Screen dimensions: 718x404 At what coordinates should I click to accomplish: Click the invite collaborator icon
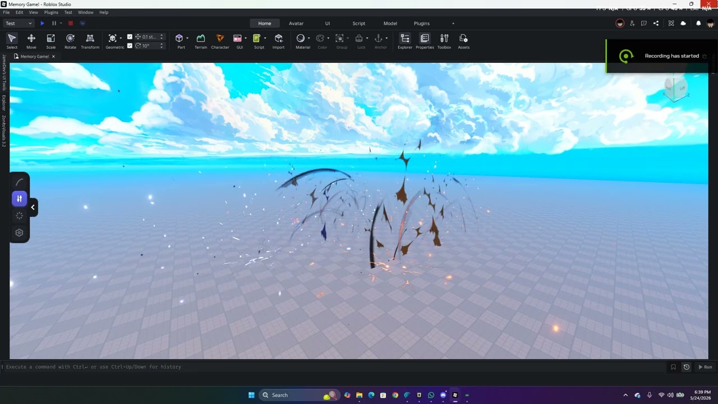click(x=632, y=23)
